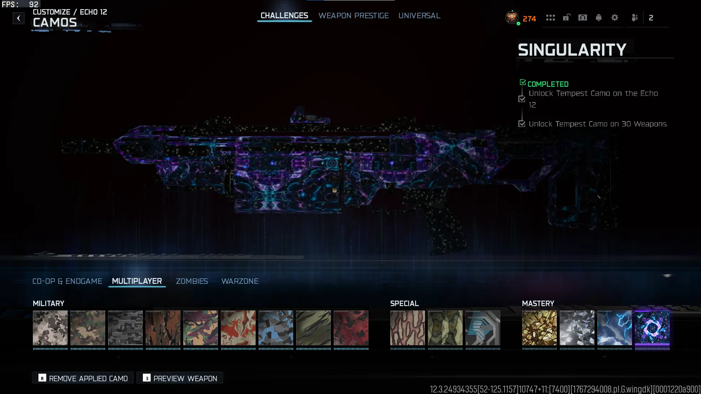The height and width of the screenshot is (394, 701).
Task: Click the unlocked padlock icon
Action: click(566, 18)
